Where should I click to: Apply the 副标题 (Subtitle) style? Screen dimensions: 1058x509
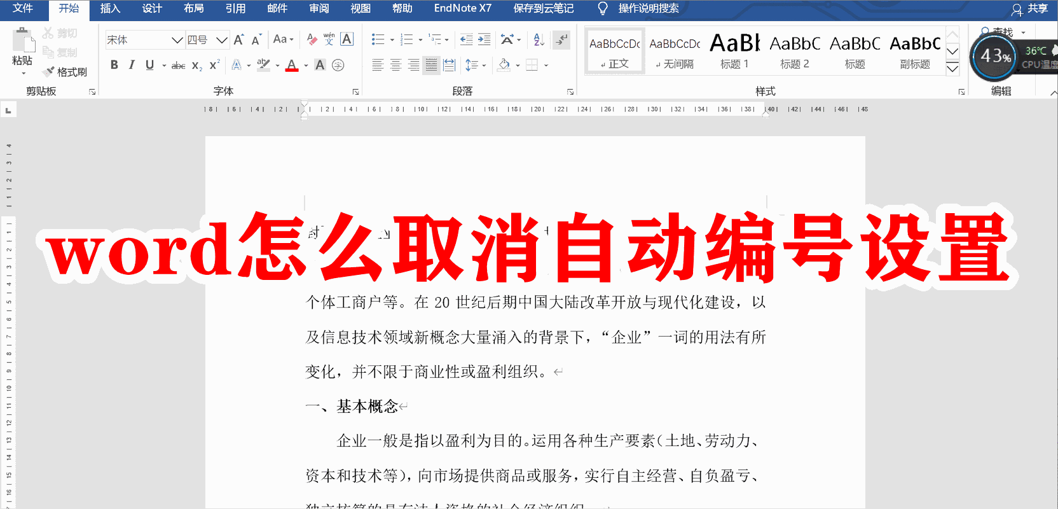point(915,51)
